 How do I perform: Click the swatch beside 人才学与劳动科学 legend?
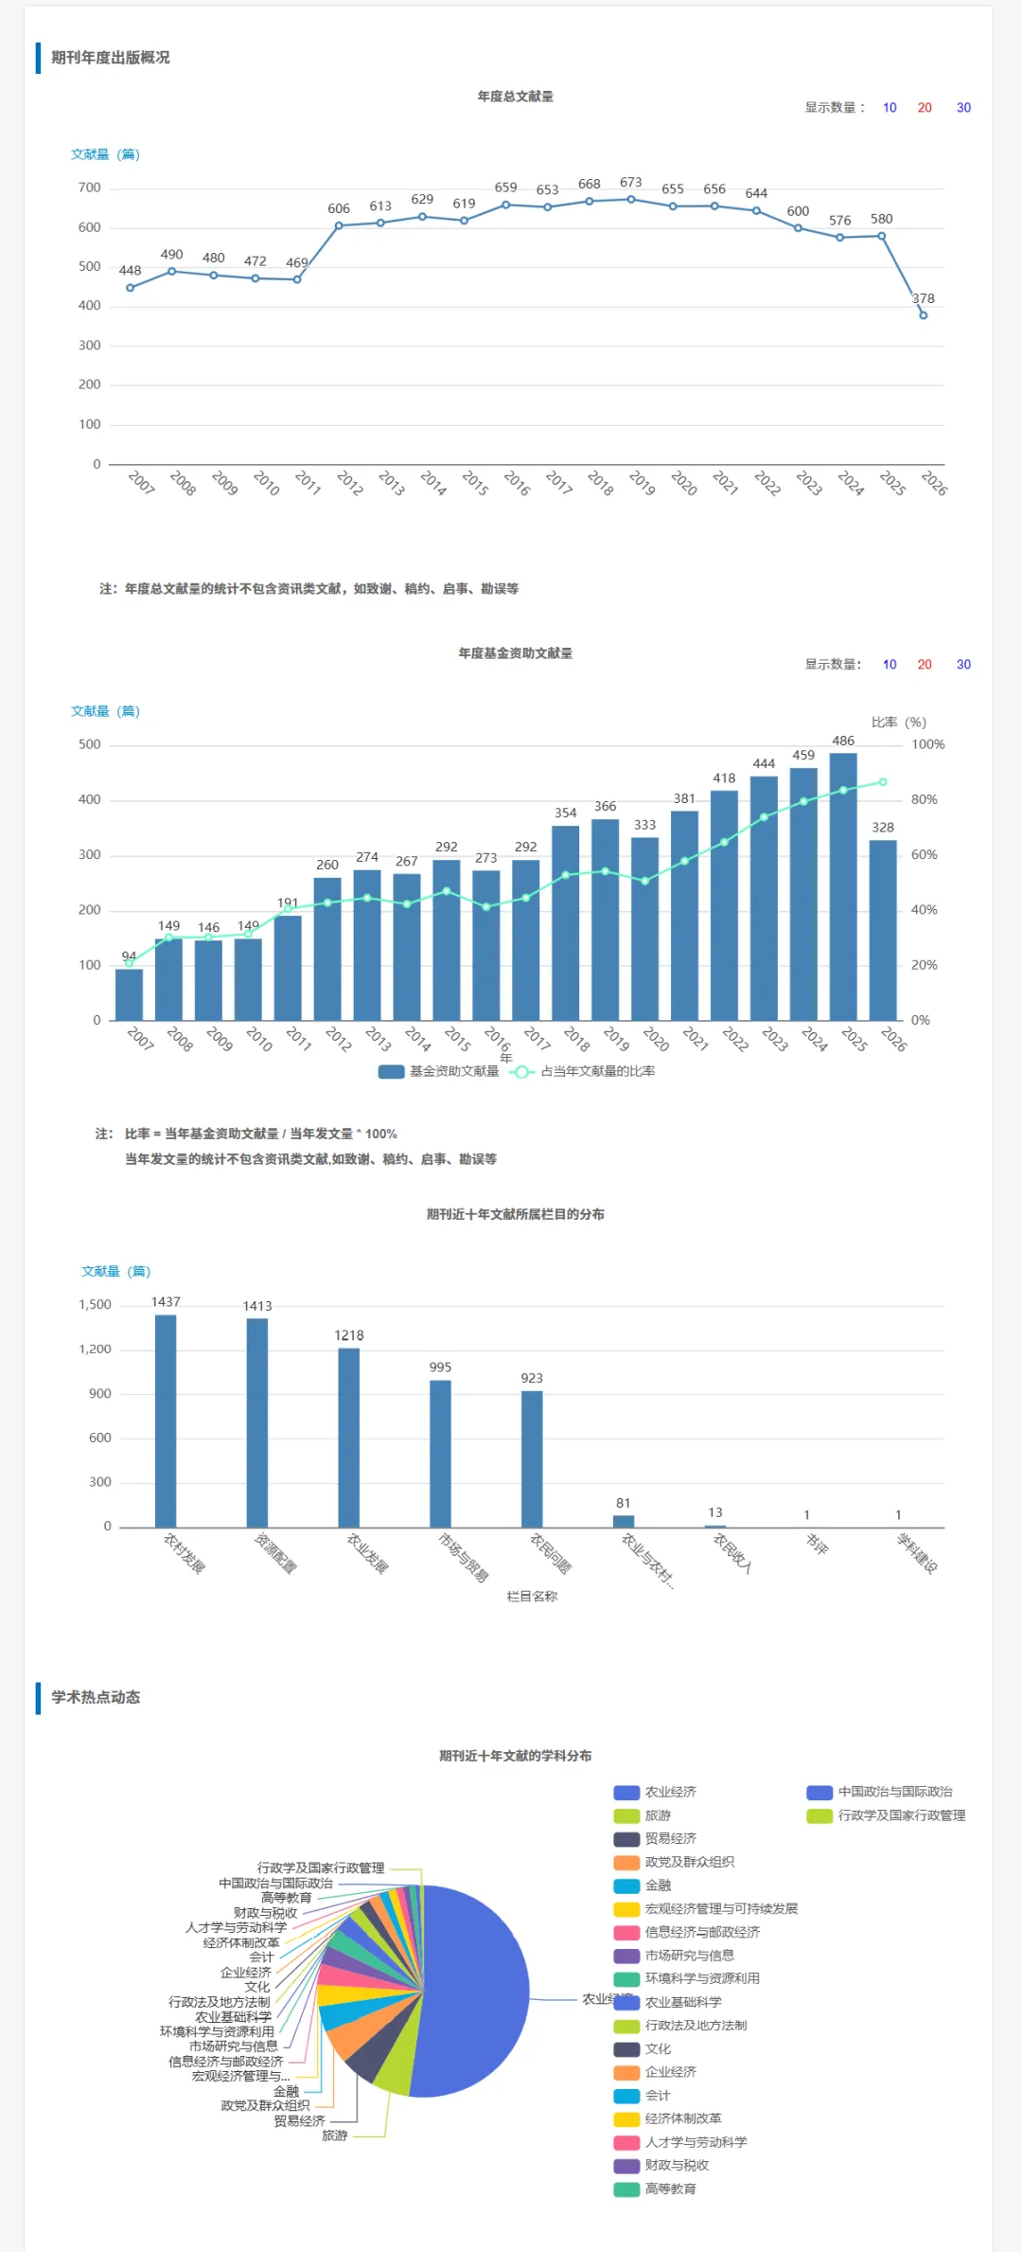click(x=626, y=2142)
